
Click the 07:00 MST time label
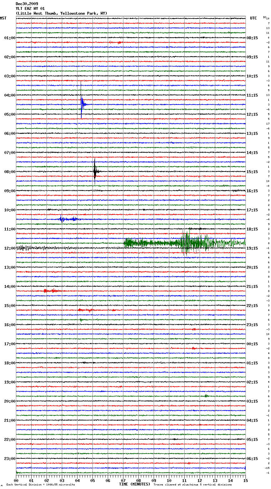(10, 153)
